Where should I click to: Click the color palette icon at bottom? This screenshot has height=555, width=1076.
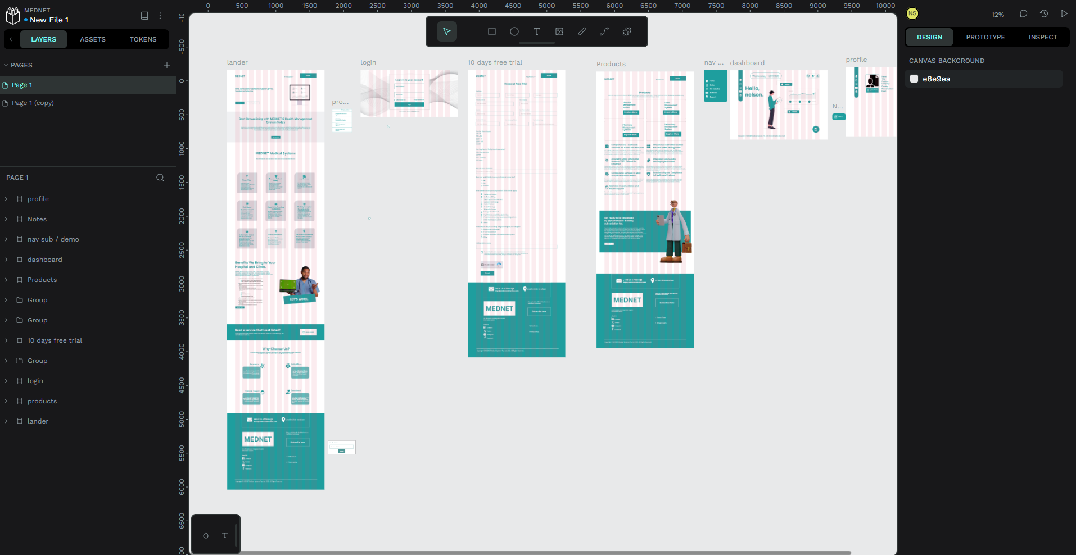click(206, 535)
